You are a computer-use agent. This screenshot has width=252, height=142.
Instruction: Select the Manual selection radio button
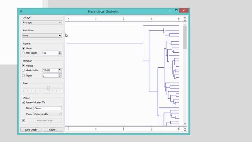(x=24, y=66)
